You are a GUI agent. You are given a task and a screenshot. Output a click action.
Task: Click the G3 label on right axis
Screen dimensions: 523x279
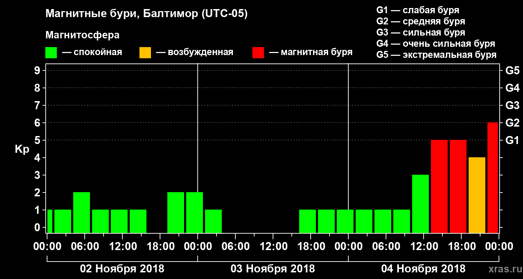[x=513, y=105]
